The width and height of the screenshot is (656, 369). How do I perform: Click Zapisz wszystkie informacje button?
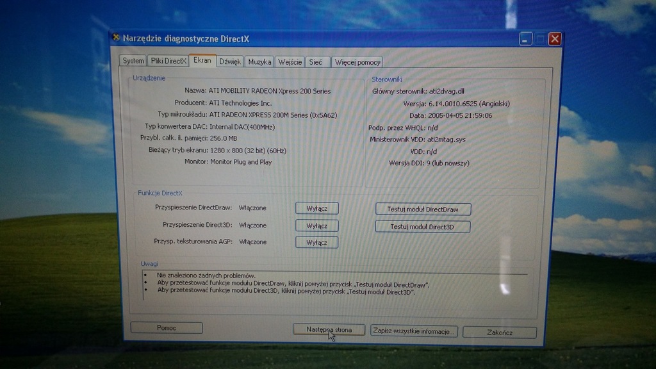point(414,331)
